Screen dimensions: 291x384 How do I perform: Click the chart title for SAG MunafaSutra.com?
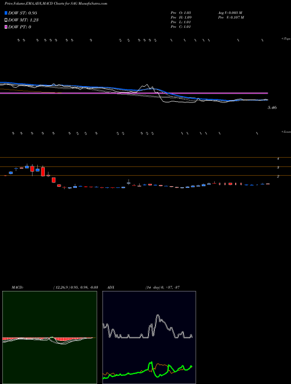pos(56,4)
